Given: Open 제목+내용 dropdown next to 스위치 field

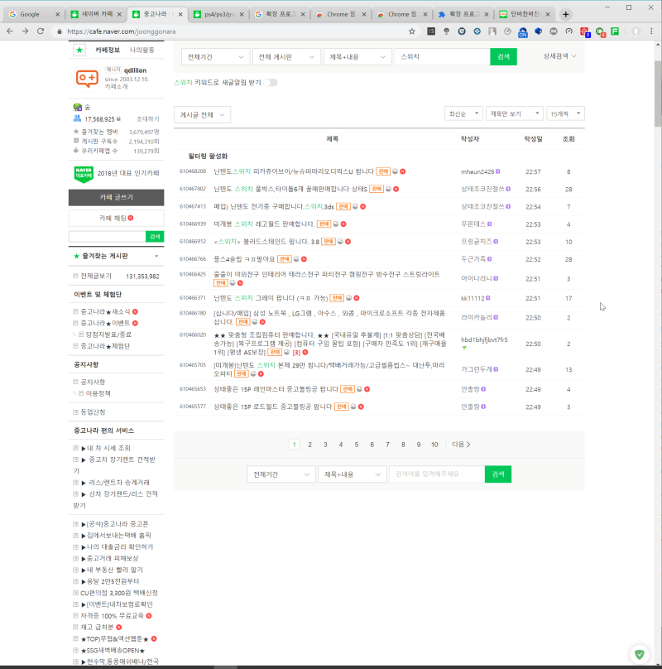Looking at the screenshot, I should (357, 57).
